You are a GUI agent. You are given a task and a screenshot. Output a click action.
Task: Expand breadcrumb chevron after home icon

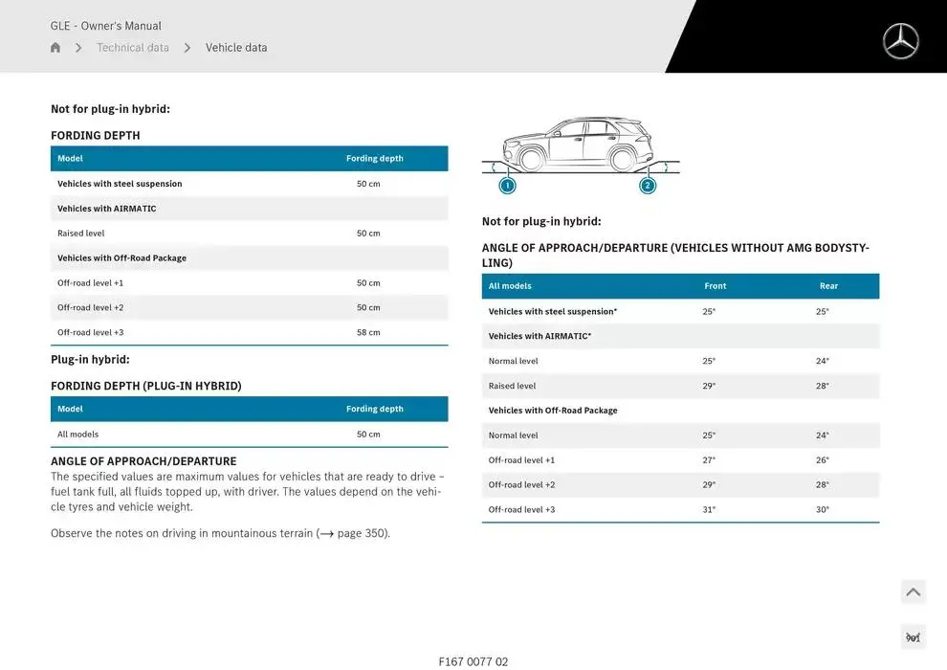click(78, 47)
